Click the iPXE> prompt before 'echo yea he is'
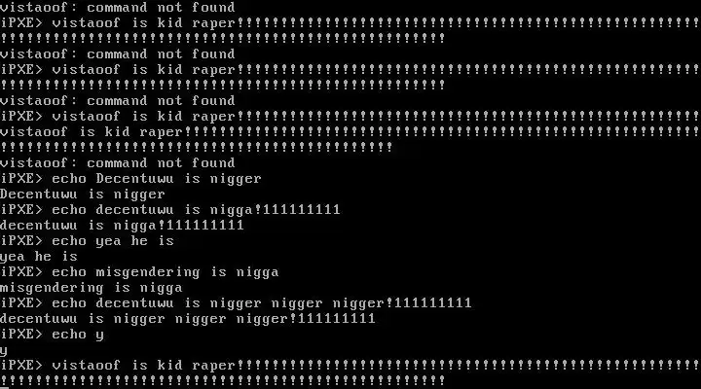The image size is (701, 389). [x=21, y=241]
